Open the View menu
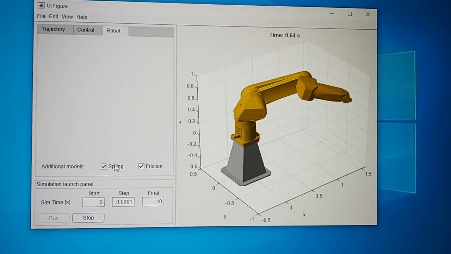Screen dimensions: 451x254 [67, 17]
